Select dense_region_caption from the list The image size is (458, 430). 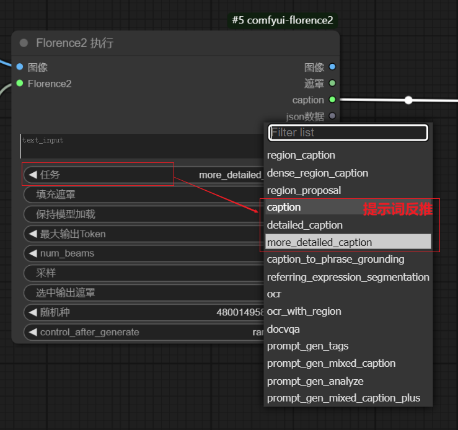click(348, 173)
